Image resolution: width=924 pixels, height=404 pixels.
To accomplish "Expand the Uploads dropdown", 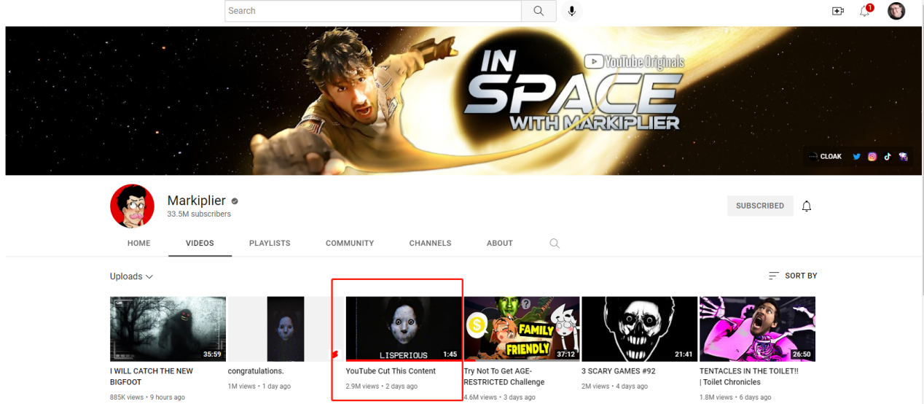I will [132, 276].
